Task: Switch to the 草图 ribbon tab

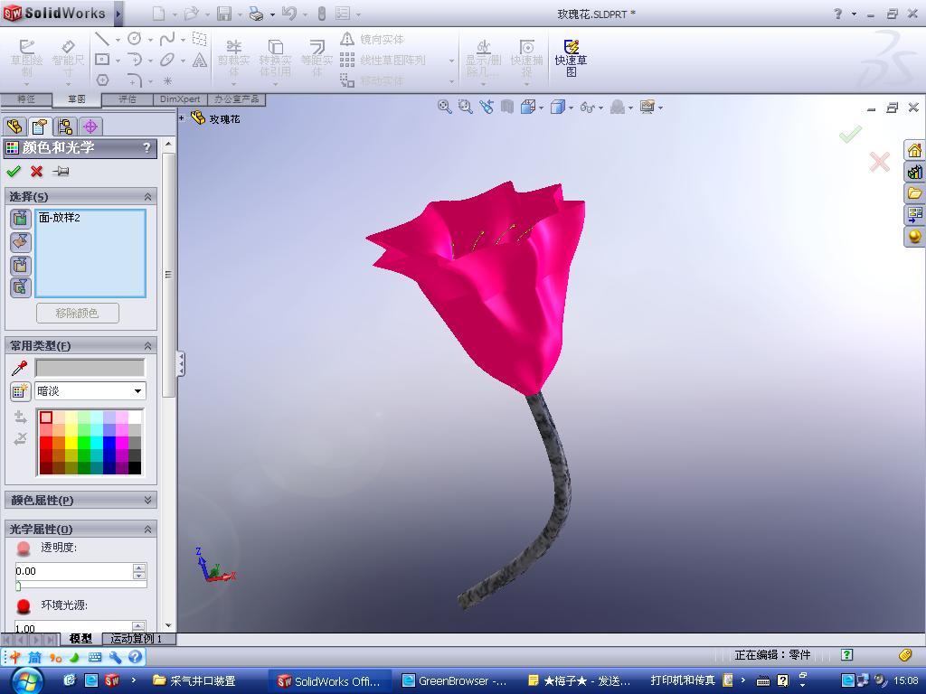Action: coord(77,99)
